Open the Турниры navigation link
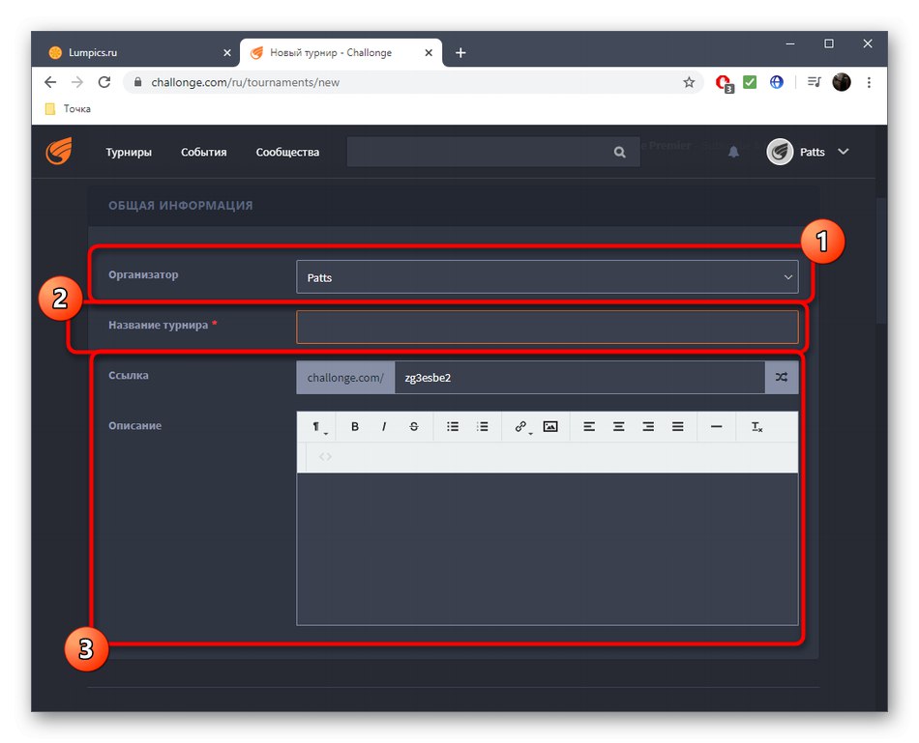The height and width of the screenshot is (743, 919). pyautogui.click(x=129, y=152)
